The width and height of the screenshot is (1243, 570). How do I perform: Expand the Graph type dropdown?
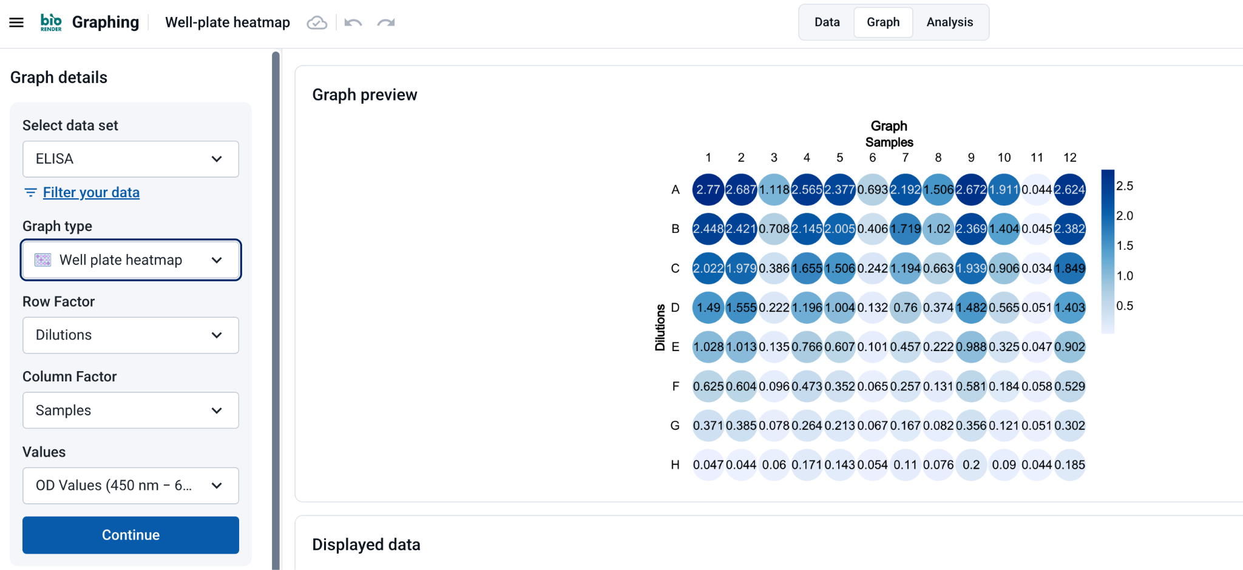(x=130, y=260)
